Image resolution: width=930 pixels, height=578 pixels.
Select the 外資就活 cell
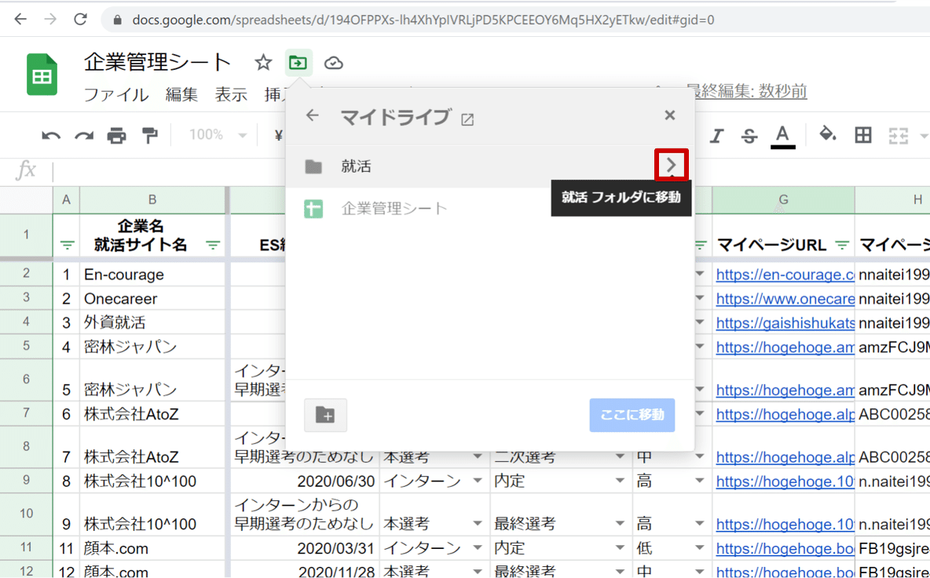(x=152, y=323)
